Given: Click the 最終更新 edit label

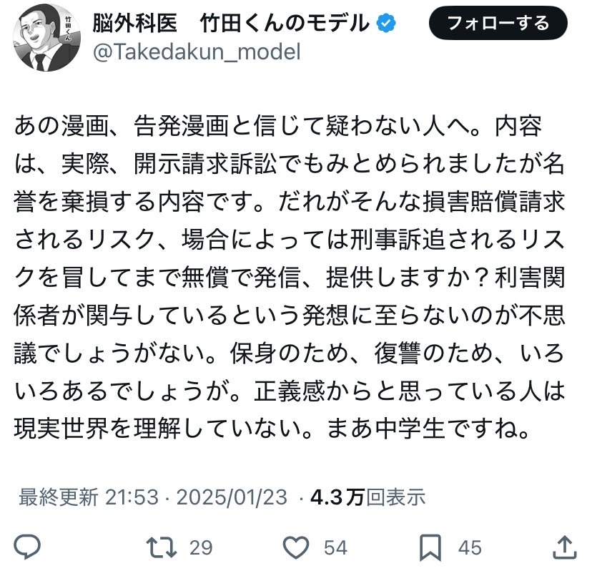Looking at the screenshot, I should coord(58,497).
